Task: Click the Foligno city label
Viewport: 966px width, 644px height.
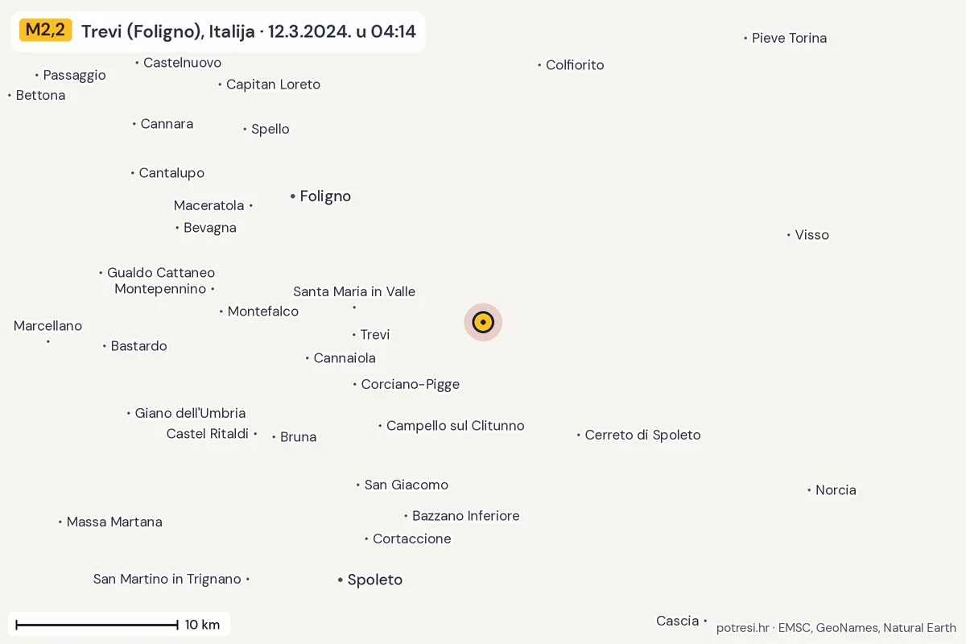Action: [x=325, y=196]
